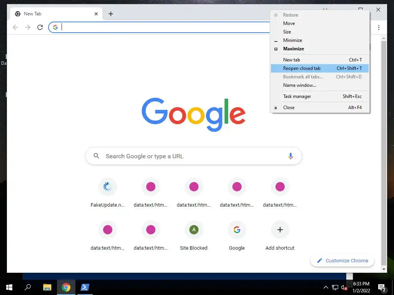Choose Close Alt+F4 menu entry
394x295 pixels.
(x=320, y=108)
